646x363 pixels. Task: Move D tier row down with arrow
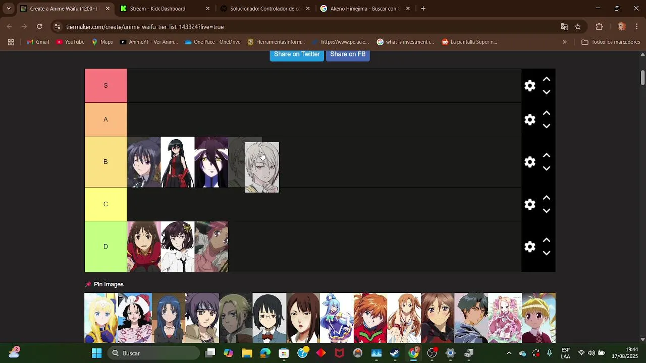[547, 253]
